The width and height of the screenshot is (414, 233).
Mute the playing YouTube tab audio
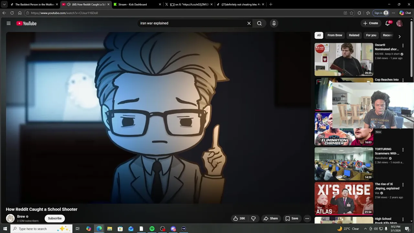click(x=69, y=4)
